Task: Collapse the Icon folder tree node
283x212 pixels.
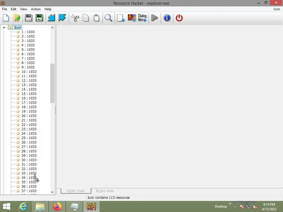Action: 4,27
